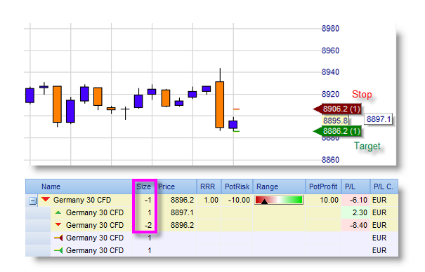Click the PotProfit column header
The width and height of the screenshot is (425, 272).
323,186
